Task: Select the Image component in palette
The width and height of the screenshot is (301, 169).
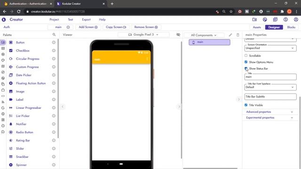Action: [x=20, y=92]
